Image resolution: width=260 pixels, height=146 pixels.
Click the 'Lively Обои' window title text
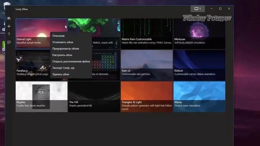pyautogui.click(x=22, y=9)
